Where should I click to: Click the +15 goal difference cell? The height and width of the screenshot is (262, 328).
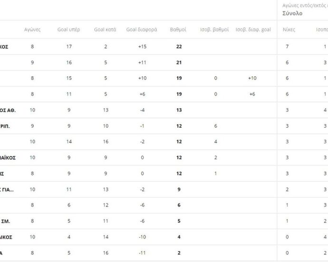142,47
